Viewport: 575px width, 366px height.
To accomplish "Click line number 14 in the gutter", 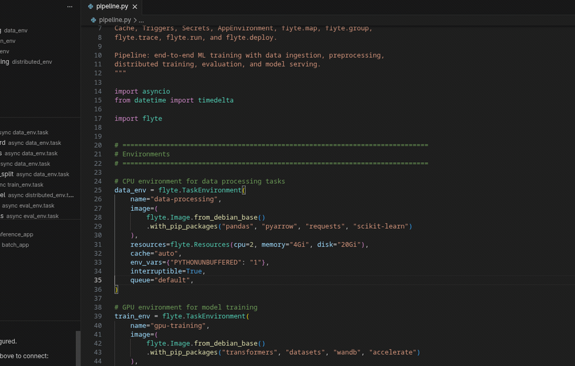I will [x=98, y=91].
